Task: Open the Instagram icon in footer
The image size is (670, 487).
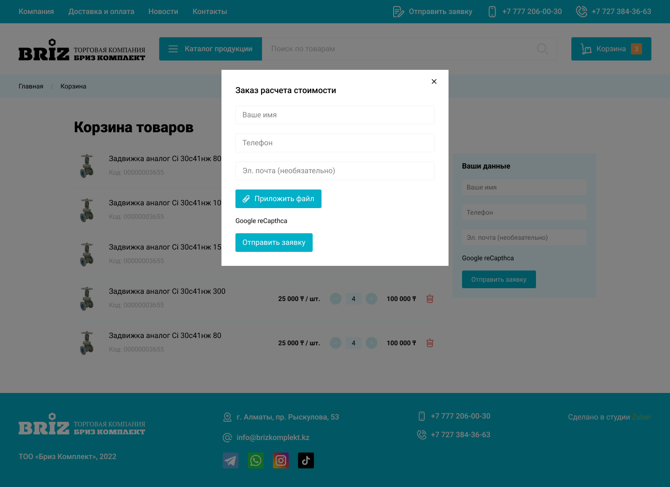Action: [x=281, y=460]
